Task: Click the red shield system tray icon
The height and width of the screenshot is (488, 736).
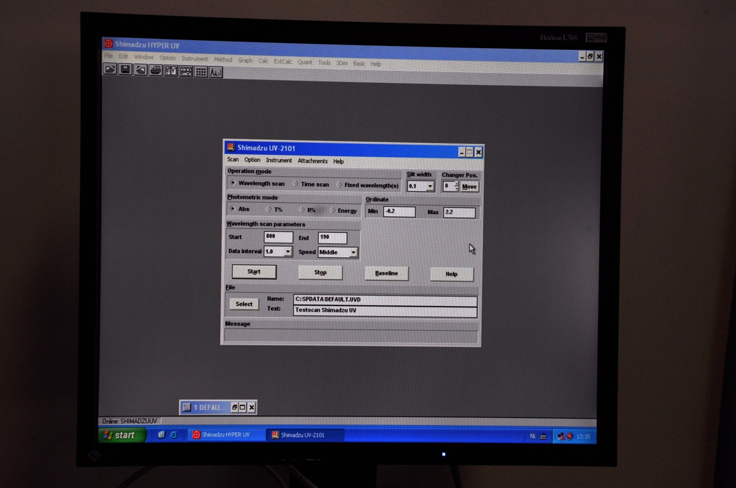Action: [x=569, y=436]
